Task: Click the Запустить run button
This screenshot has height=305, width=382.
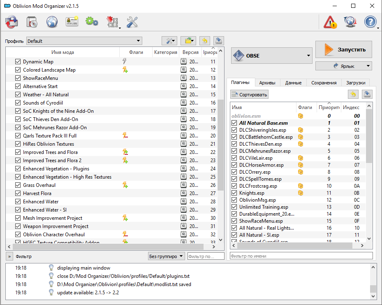Action: pos(344,49)
